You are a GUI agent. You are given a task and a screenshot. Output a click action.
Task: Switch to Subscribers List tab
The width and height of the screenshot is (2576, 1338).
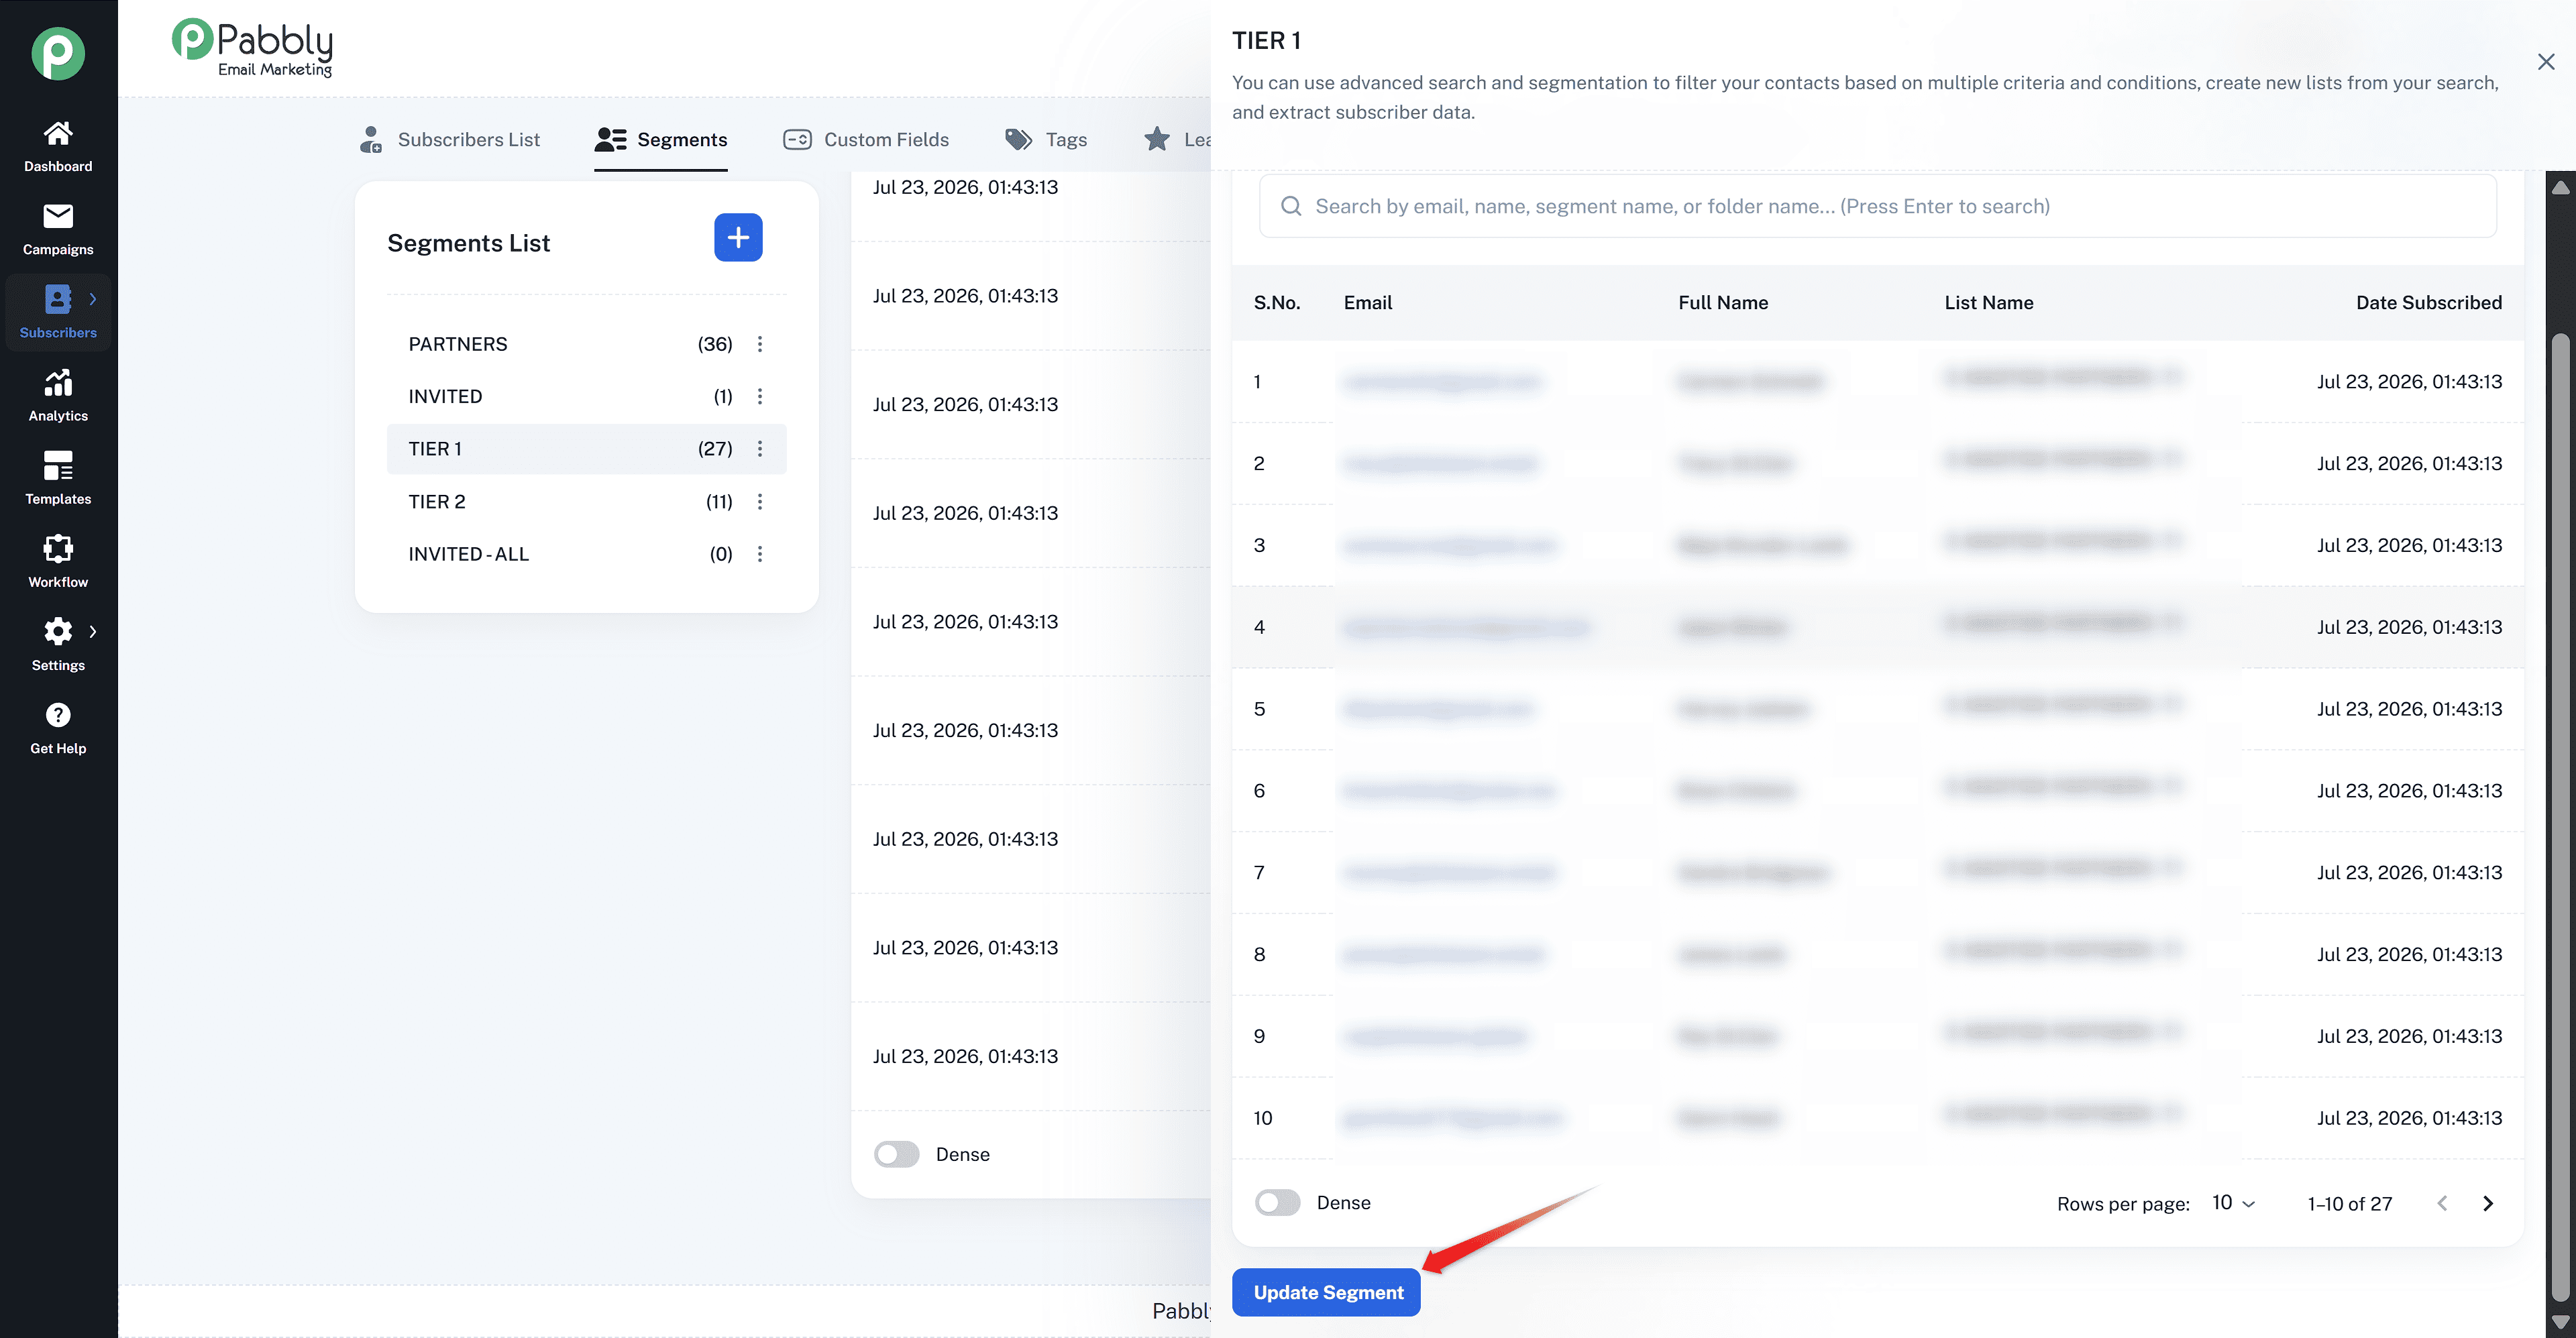coord(449,139)
